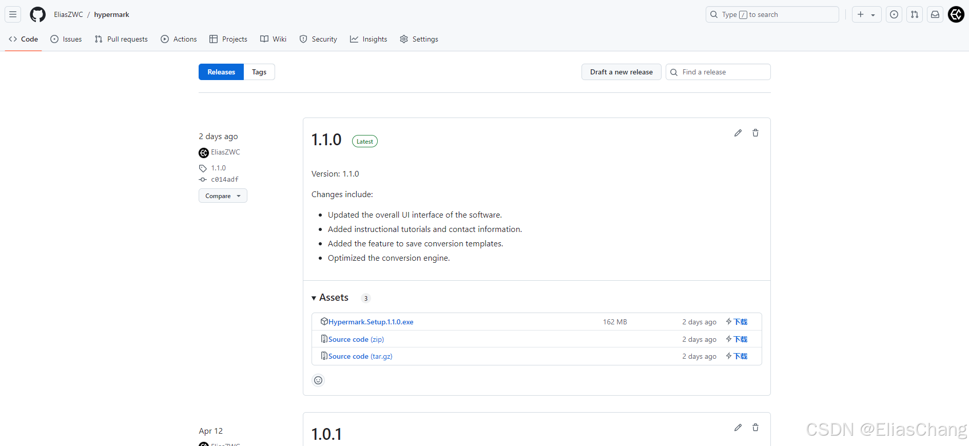The image size is (969, 446).
Task: Open the Wiki tab
Action: pos(274,39)
